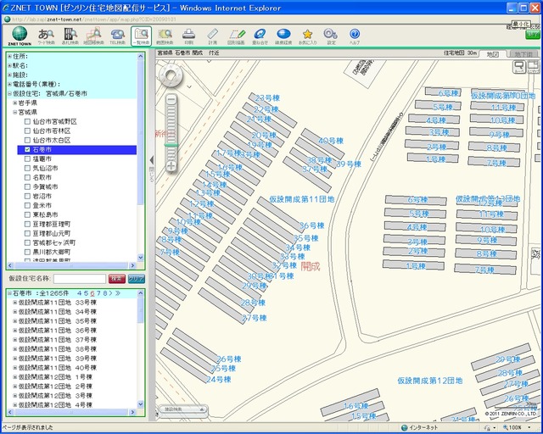Click the printer icon to print map
This screenshot has height=434, width=543.
(188, 36)
